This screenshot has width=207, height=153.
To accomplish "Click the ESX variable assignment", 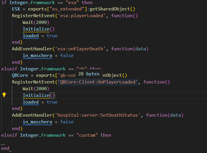I will (16, 9).
